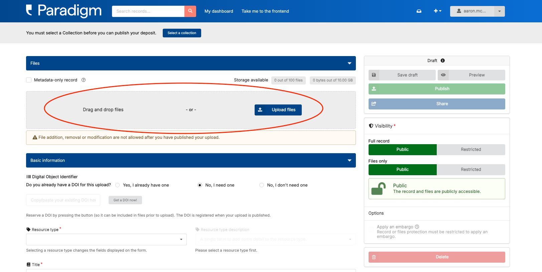This screenshot has height=272, width=542.
Task: Click the Publish upload icon
Action: [x=374, y=89]
